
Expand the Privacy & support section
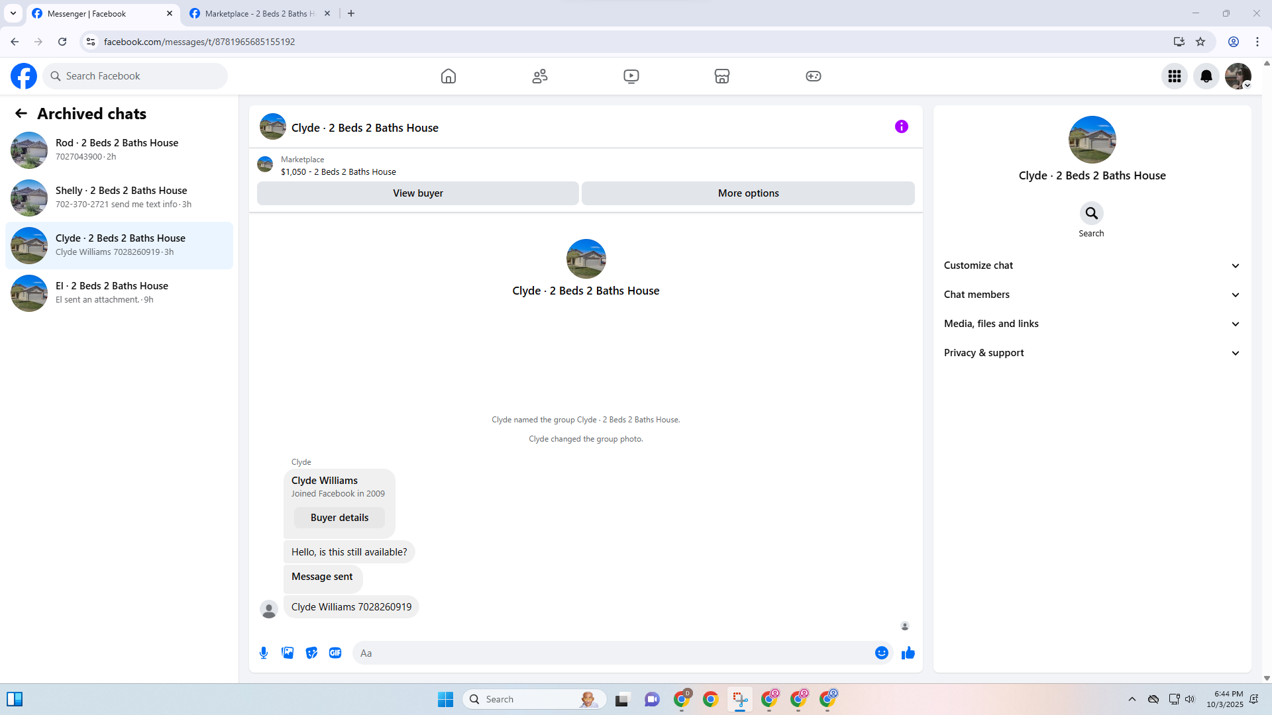click(1092, 353)
